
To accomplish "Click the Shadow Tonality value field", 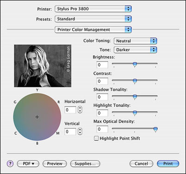I will click(102, 97).
